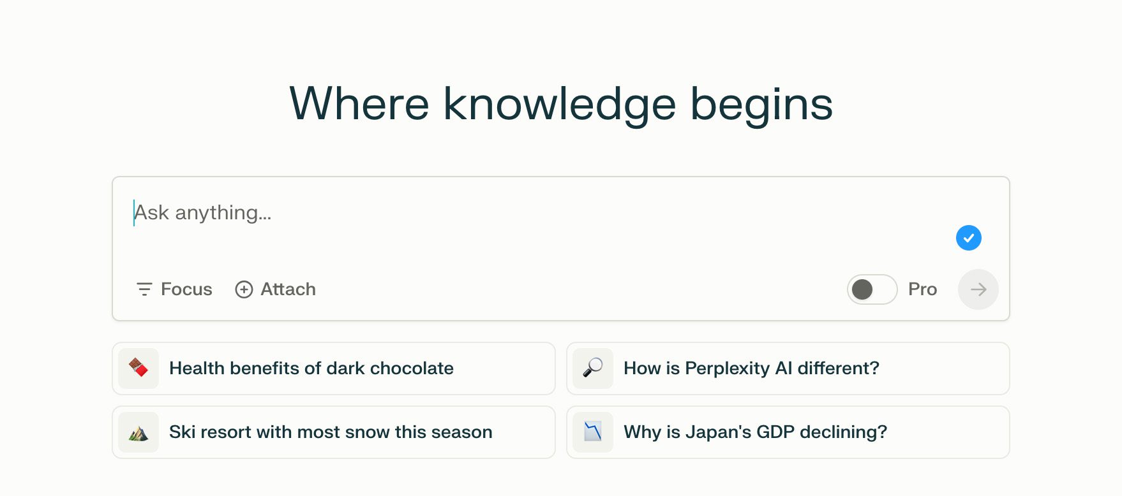
Task: Click the chocolate bar emoji icon
Action: pyautogui.click(x=138, y=368)
